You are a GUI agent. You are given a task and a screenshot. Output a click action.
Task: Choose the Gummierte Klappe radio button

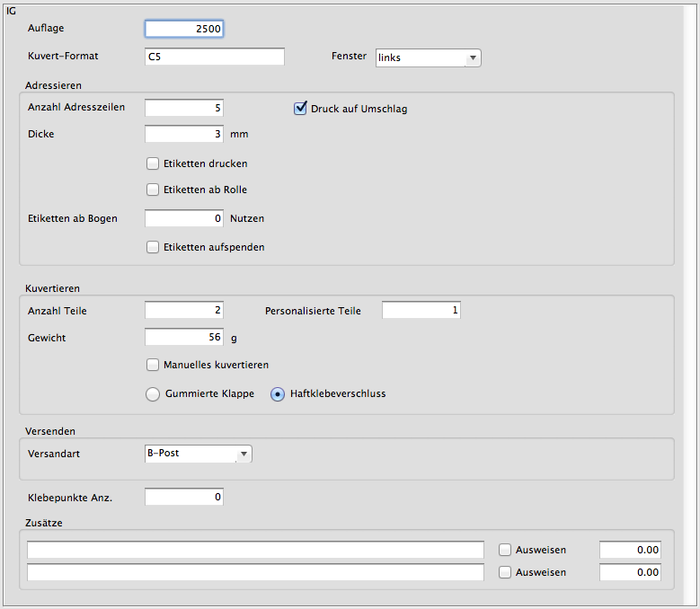click(153, 393)
